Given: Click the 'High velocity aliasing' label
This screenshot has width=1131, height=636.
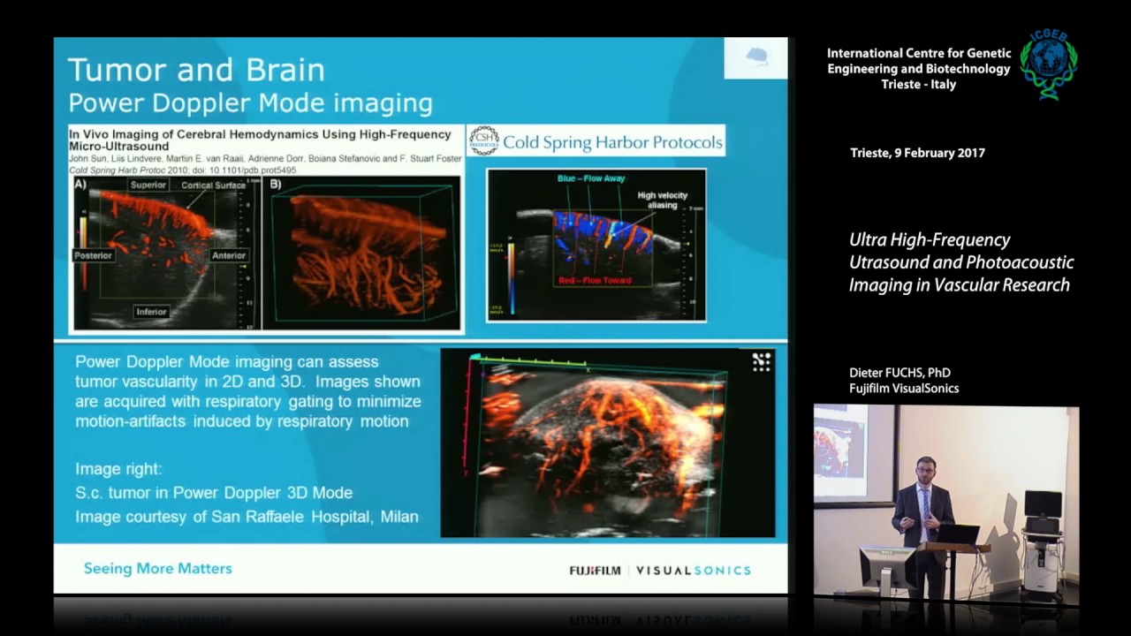Looking at the screenshot, I should click(662, 201).
